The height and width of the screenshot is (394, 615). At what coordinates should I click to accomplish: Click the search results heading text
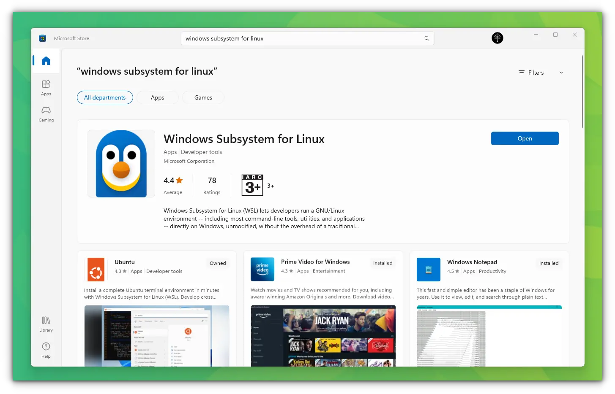147,71
